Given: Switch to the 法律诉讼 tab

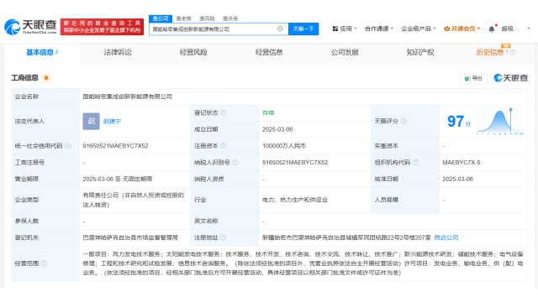Looking at the screenshot, I should (x=118, y=52).
